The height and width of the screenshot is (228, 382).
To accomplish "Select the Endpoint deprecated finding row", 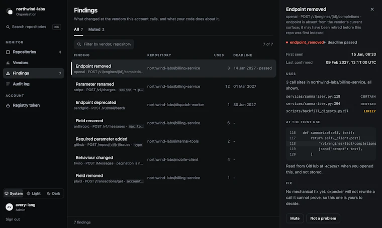I will coord(173,105).
